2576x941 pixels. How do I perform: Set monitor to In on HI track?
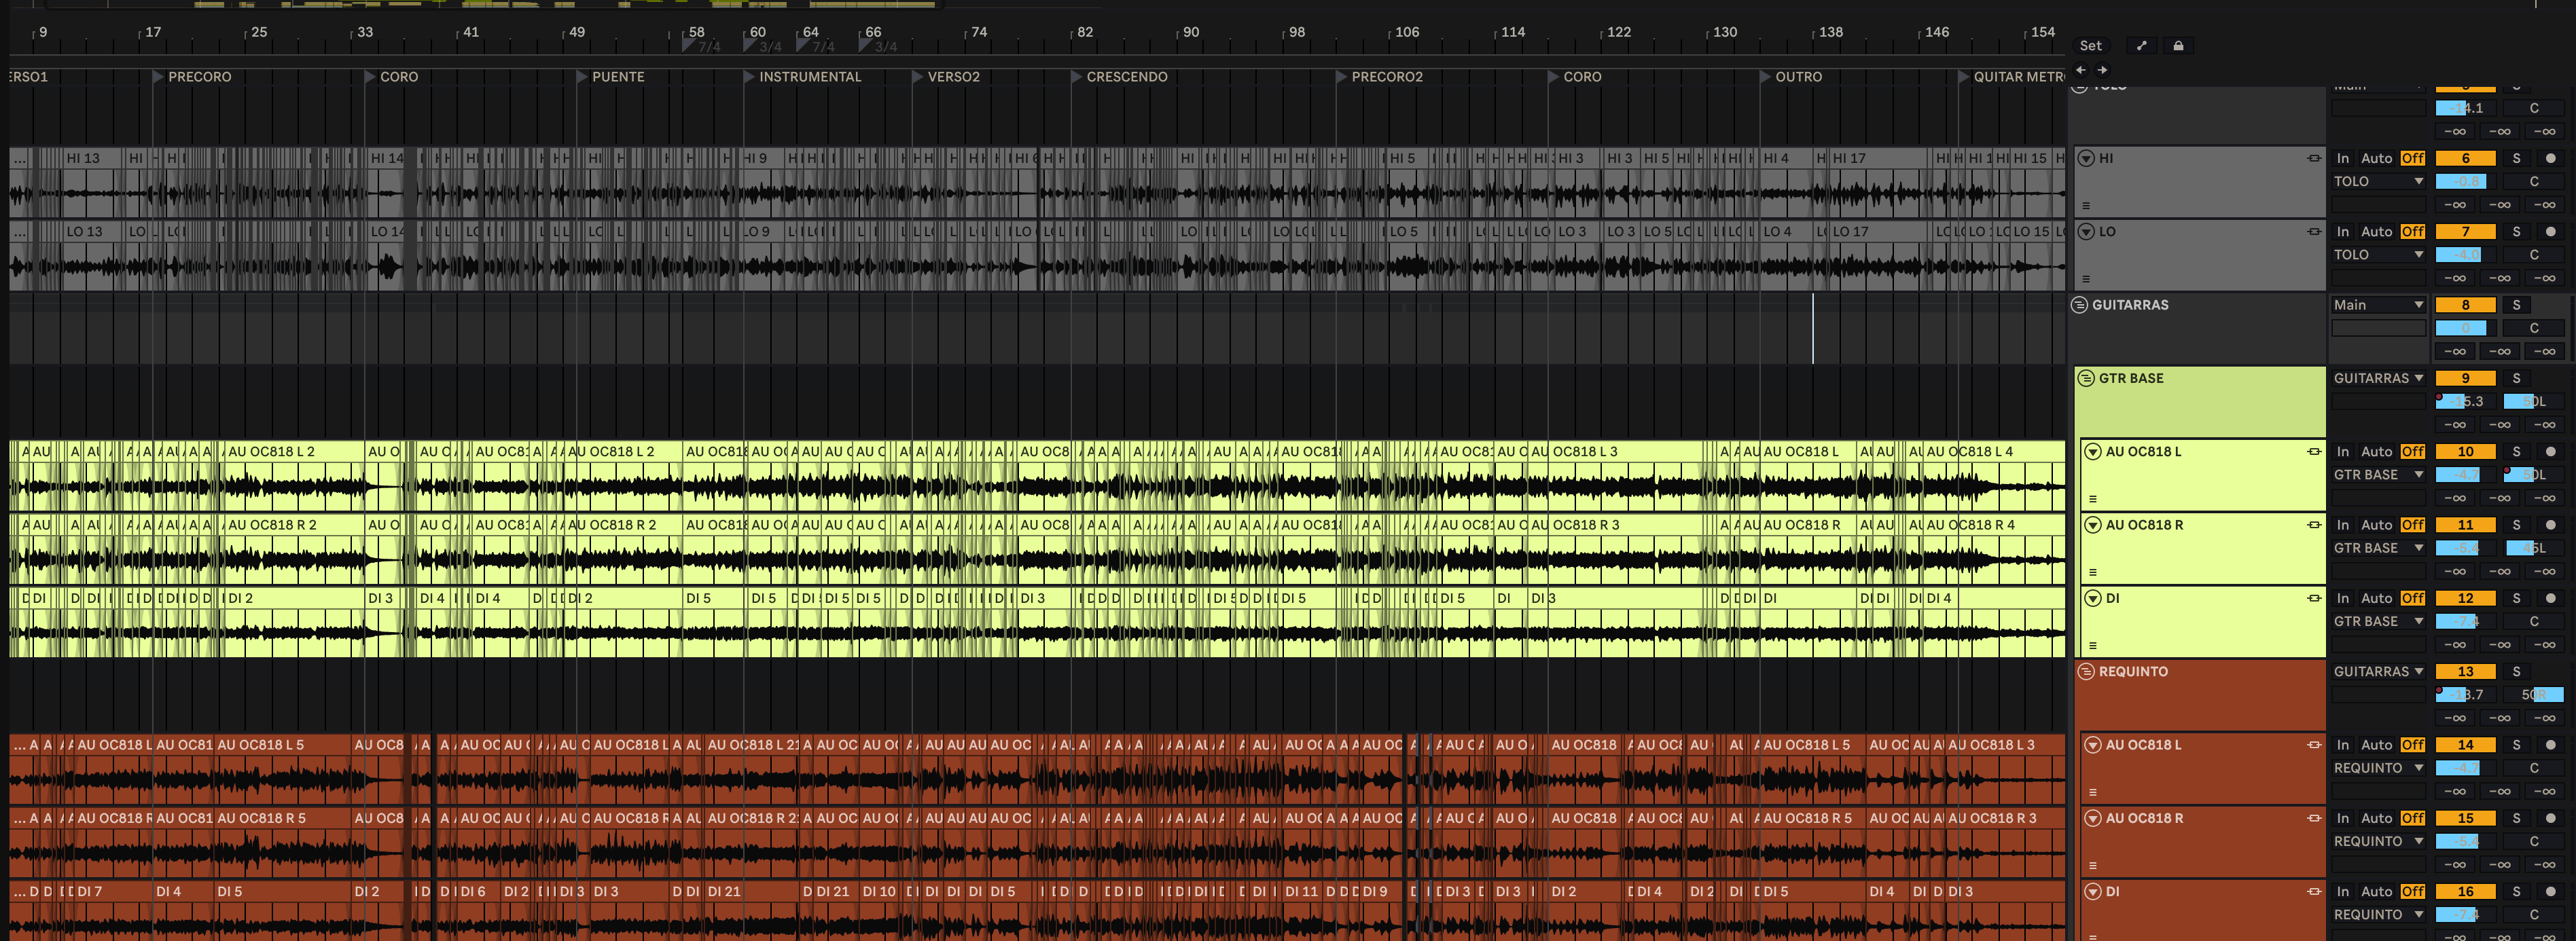pos(2342,158)
